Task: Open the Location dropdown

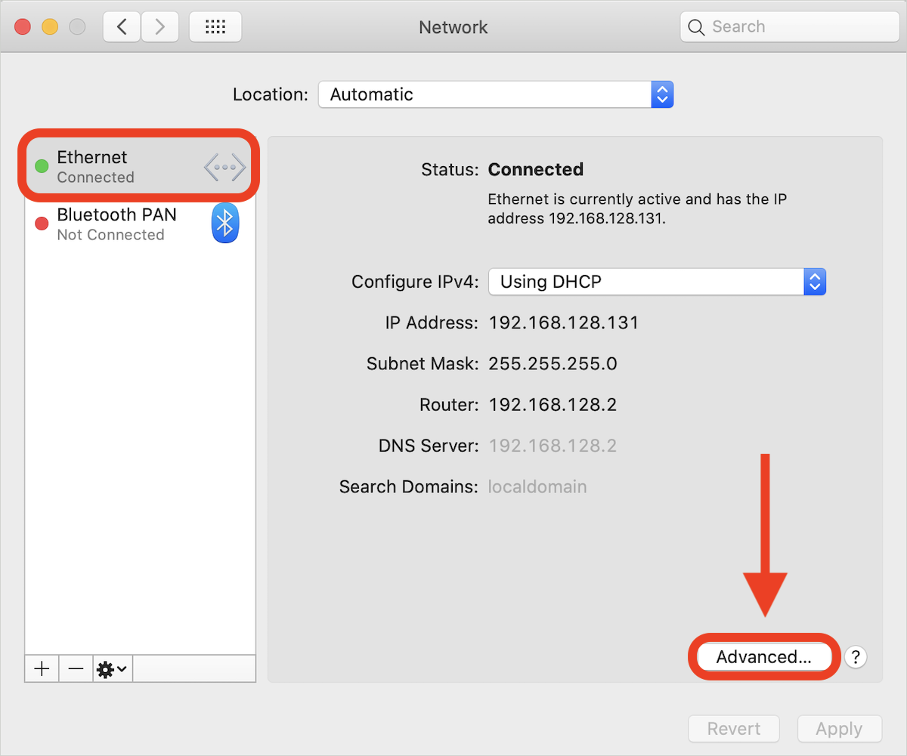Action: [496, 94]
